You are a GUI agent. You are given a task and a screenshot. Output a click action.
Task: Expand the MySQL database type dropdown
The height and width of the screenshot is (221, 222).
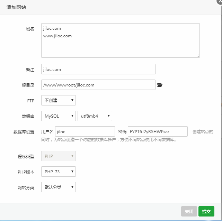[x=59, y=116]
